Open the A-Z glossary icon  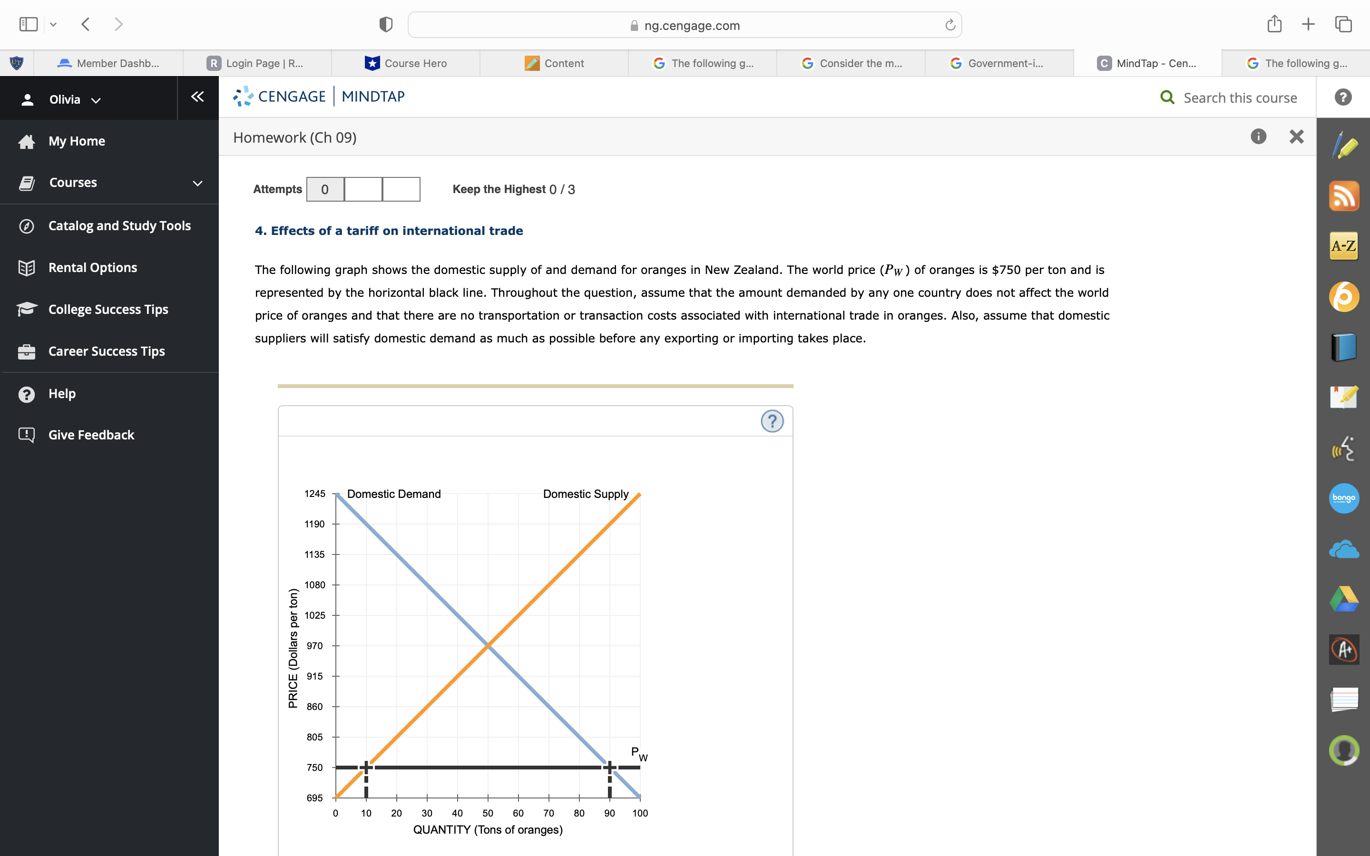point(1343,246)
